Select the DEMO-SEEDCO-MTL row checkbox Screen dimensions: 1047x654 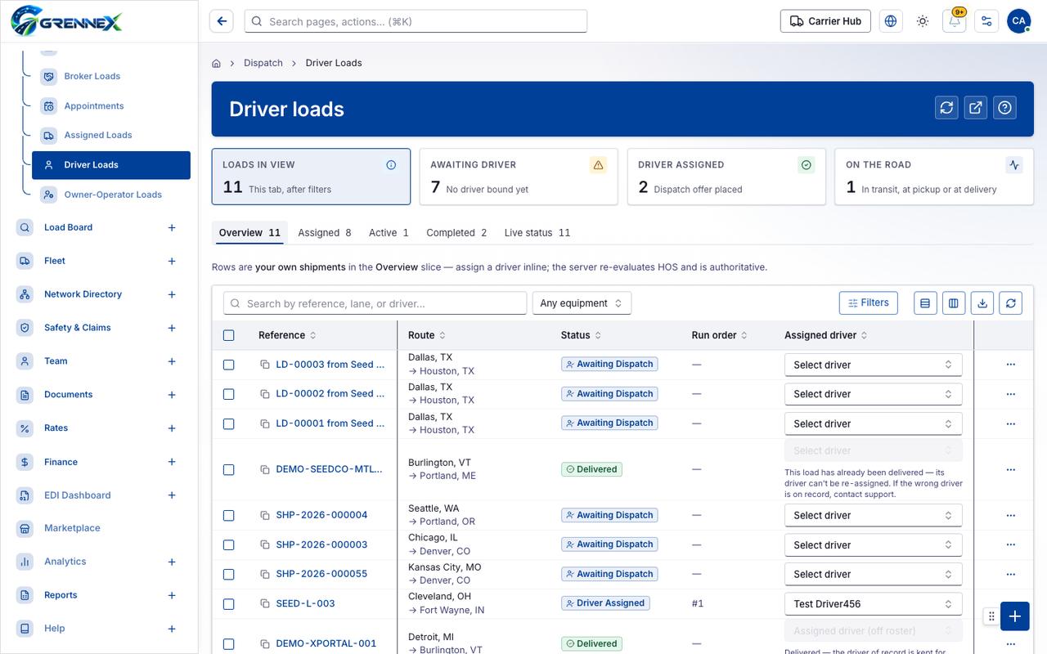[x=229, y=469]
